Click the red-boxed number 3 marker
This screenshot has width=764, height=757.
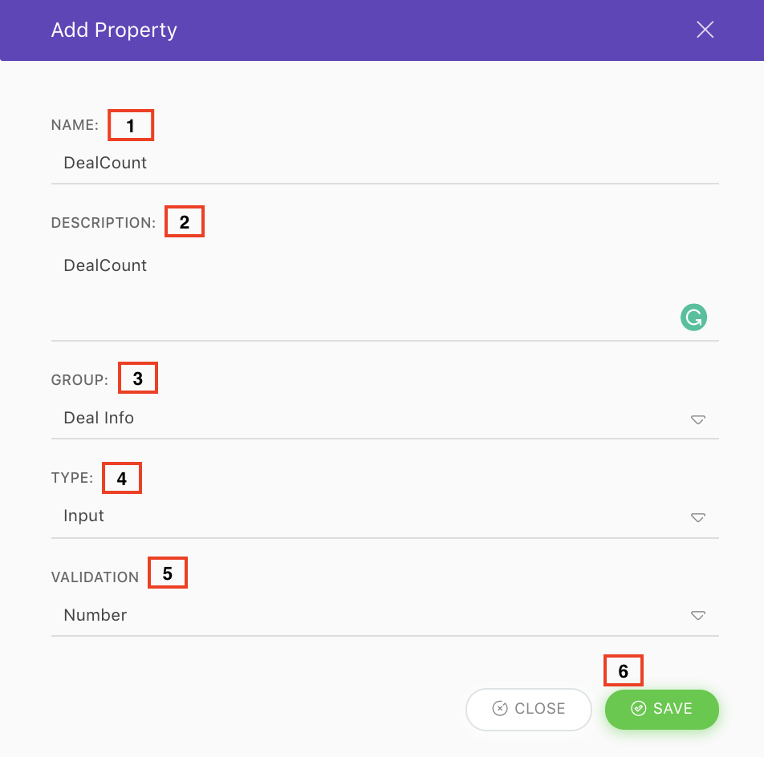point(138,378)
